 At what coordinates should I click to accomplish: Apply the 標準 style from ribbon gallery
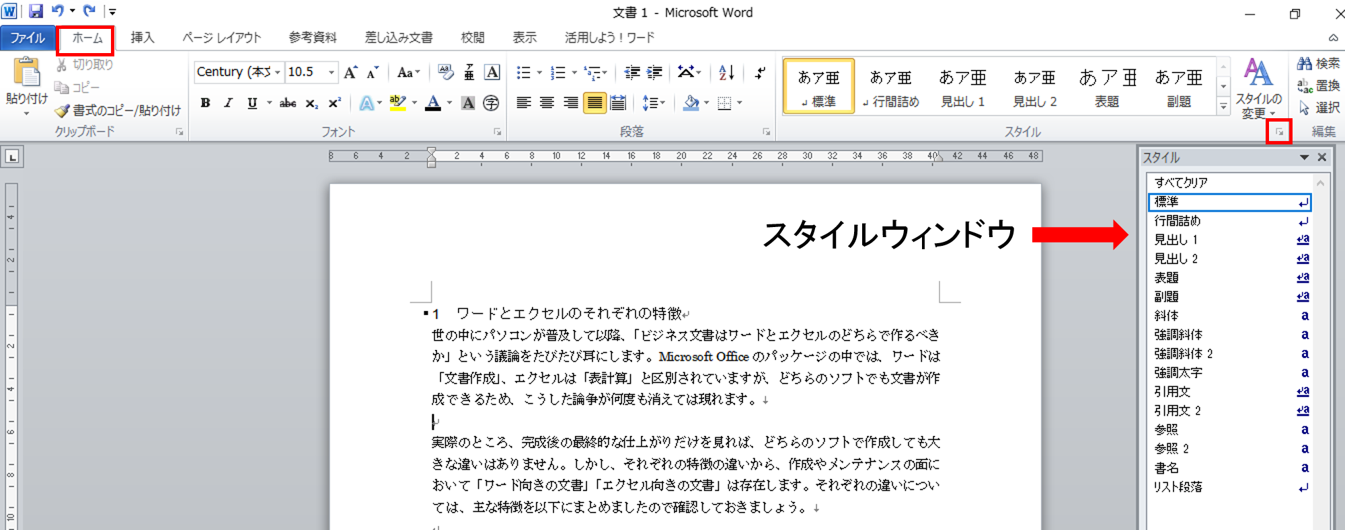click(x=818, y=85)
